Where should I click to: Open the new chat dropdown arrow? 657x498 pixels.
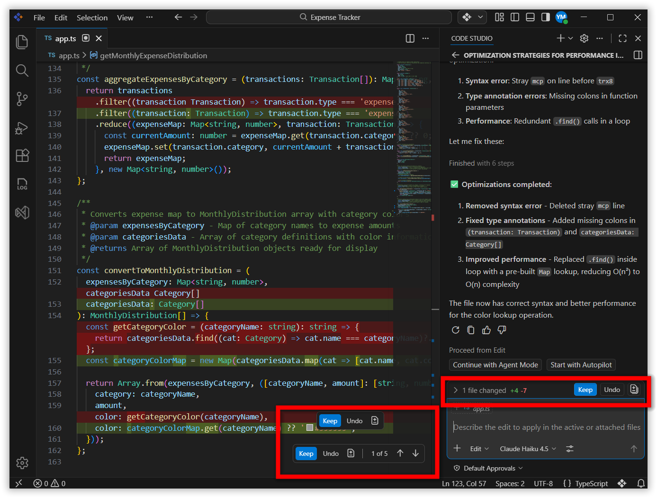coord(570,38)
